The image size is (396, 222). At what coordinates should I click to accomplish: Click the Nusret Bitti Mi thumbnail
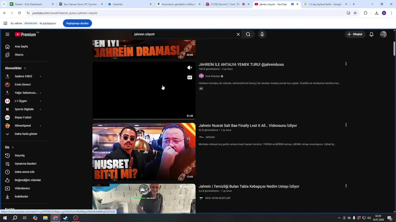144,152
